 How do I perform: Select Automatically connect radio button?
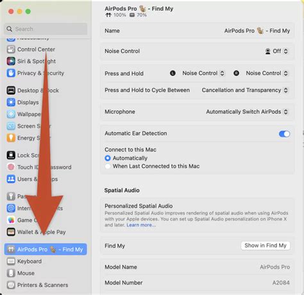tap(108, 158)
